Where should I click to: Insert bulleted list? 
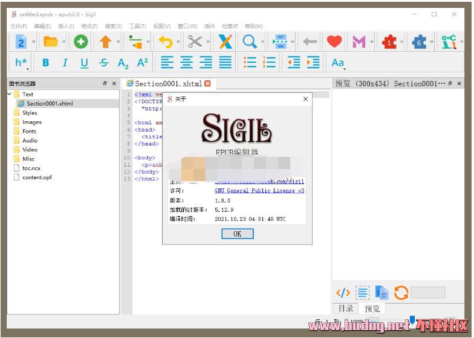(x=250, y=63)
